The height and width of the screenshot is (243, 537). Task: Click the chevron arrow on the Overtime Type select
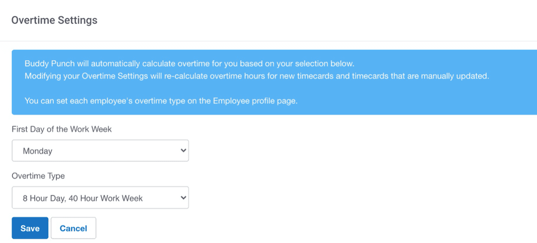(183, 198)
